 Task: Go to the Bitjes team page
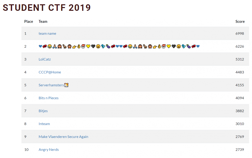point(43,111)
